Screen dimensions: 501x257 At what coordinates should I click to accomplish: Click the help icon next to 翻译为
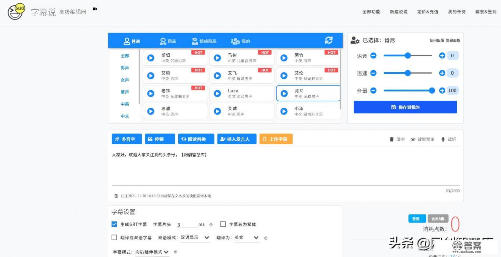tap(266, 238)
